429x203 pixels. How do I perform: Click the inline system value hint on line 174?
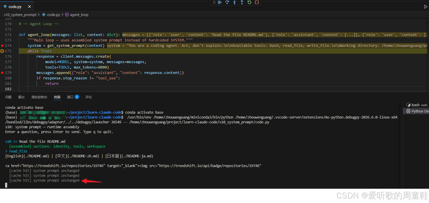[267, 46]
